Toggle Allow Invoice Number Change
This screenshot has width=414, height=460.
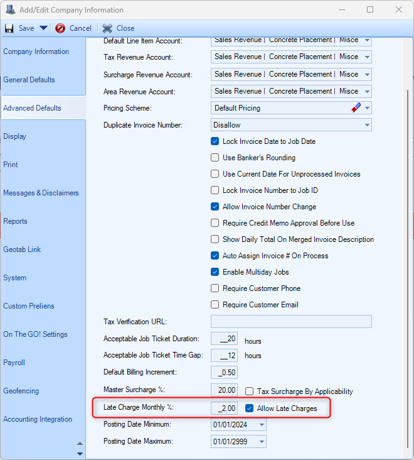[x=215, y=207]
